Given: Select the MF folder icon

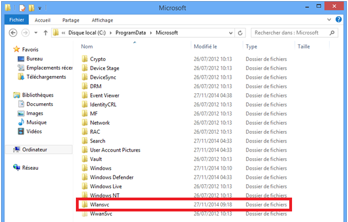Looking at the screenshot, I should pyautogui.click(x=85, y=114).
